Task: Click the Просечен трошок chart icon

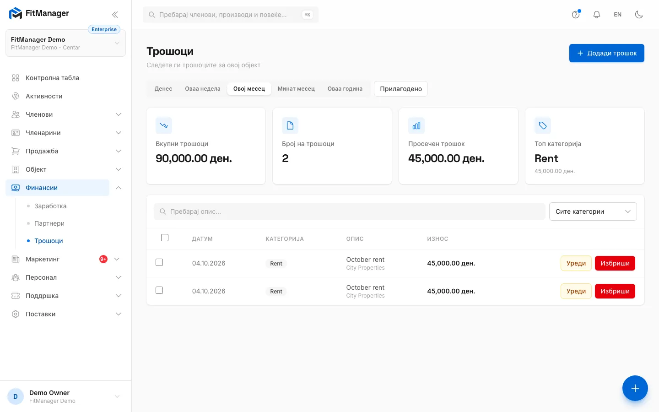Action: [x=416, y=125]
